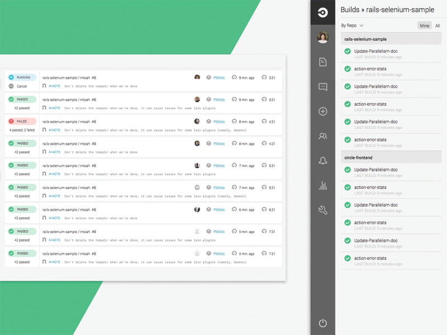The height and width of the screenshot is (335, 447).
Task: Collapse the rails-selenium-sample repo header
Action: tap(391, 39)
